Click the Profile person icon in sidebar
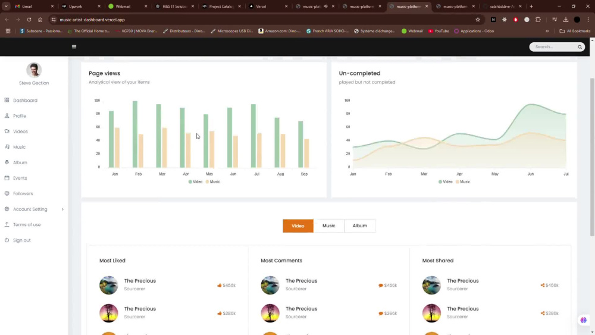The width and height of the screenshot is (595, 335). pos(7,115)
